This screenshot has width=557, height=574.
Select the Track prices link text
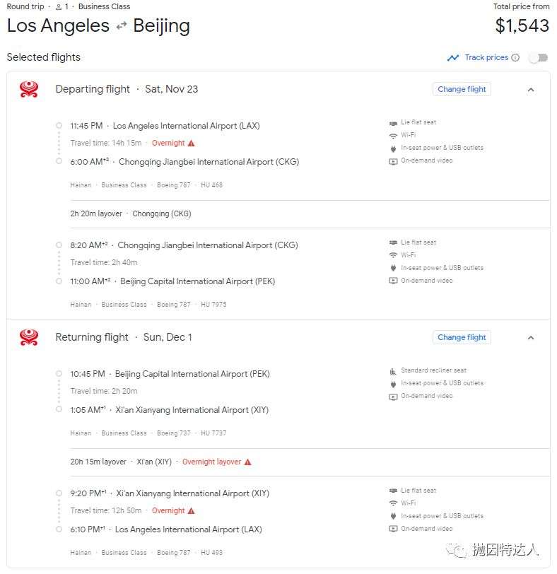coord(486,57)
